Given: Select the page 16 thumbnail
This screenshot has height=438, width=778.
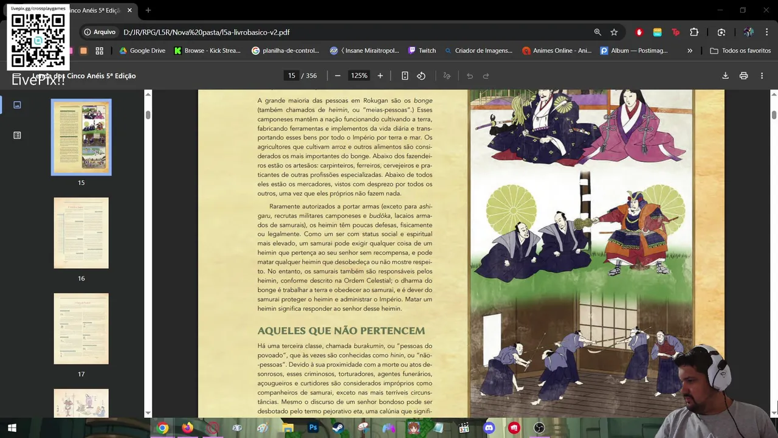Looking at the screenshot, I should [x=81, y=233].
